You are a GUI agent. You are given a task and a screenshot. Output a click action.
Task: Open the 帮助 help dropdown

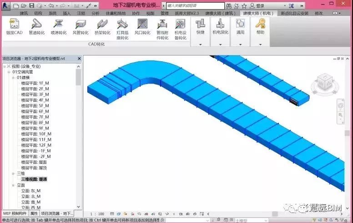coord(260,45)
